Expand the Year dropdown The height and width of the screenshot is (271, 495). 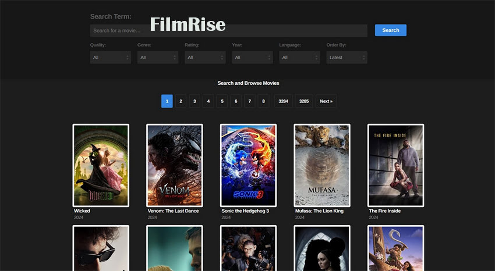point(252,58)
